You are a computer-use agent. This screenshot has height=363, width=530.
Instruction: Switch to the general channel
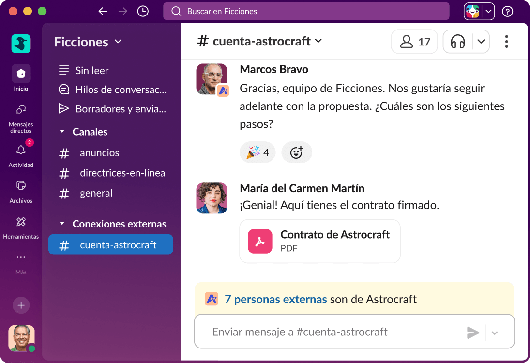96,193
